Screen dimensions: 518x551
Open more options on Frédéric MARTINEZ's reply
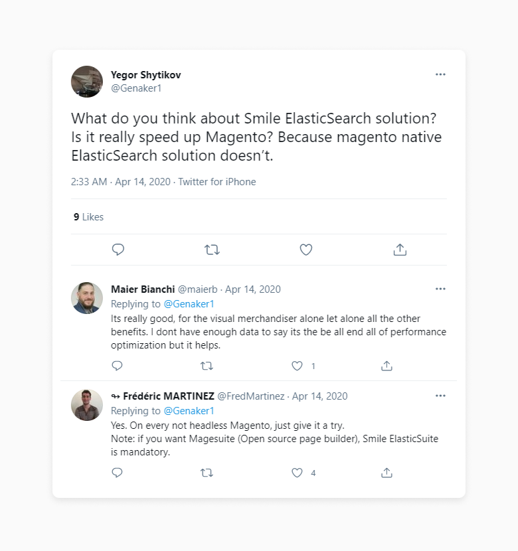pos(440,396)
